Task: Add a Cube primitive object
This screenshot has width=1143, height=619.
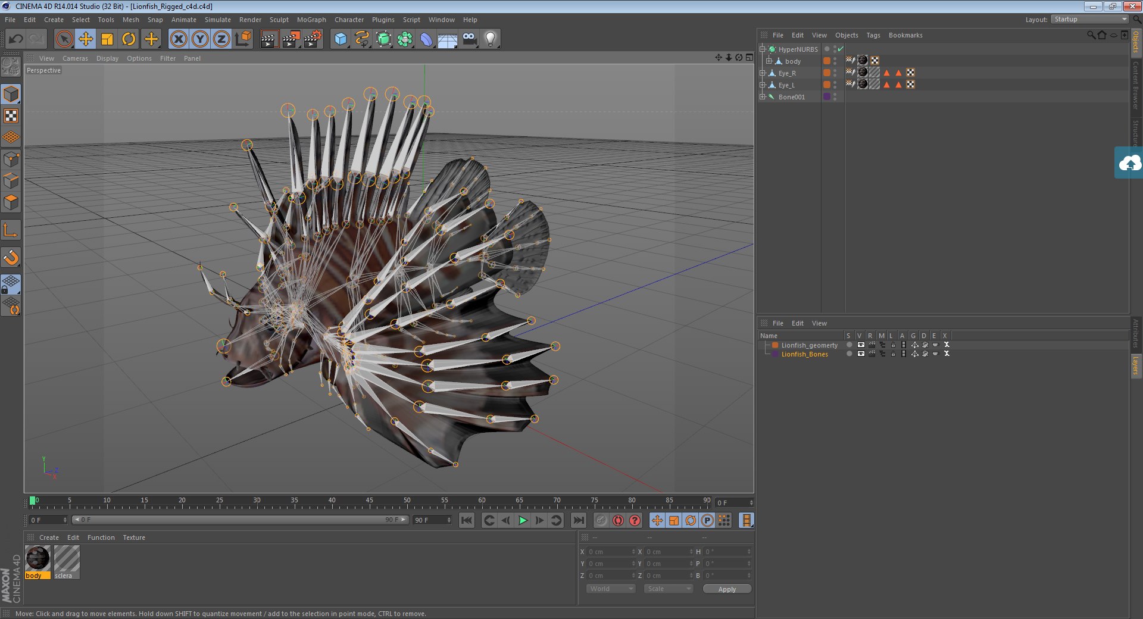Action: tap(341, 39)
